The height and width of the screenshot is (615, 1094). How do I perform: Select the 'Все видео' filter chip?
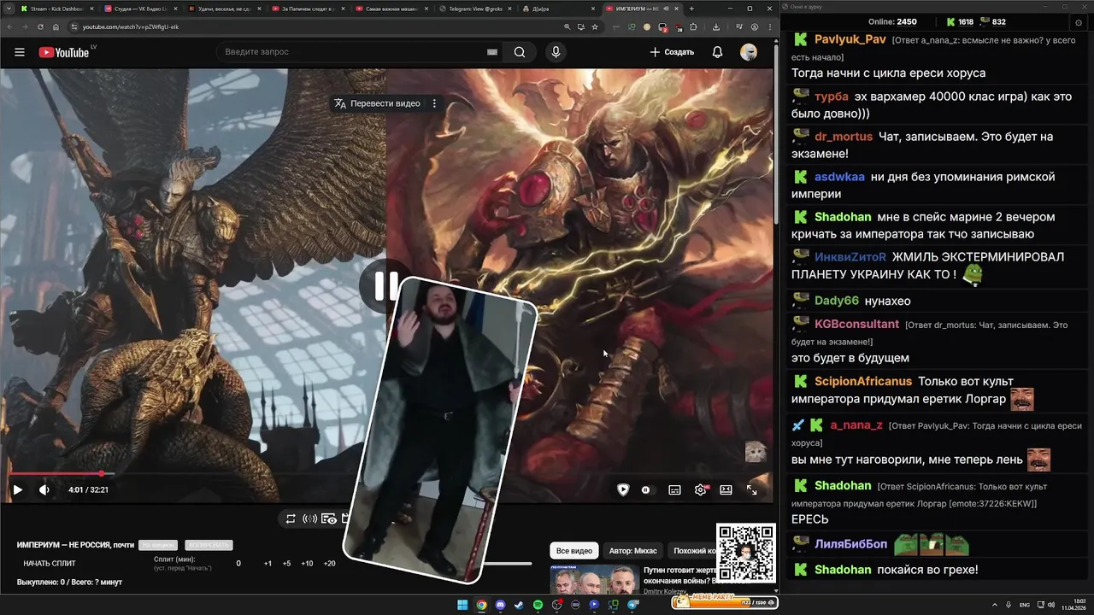(x=573, y=551)
